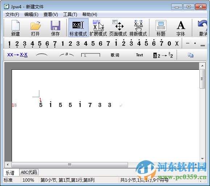Switch to 扩展模式 extended mode
Viewport: 210px width, 186px height.
tap(98, 28)
